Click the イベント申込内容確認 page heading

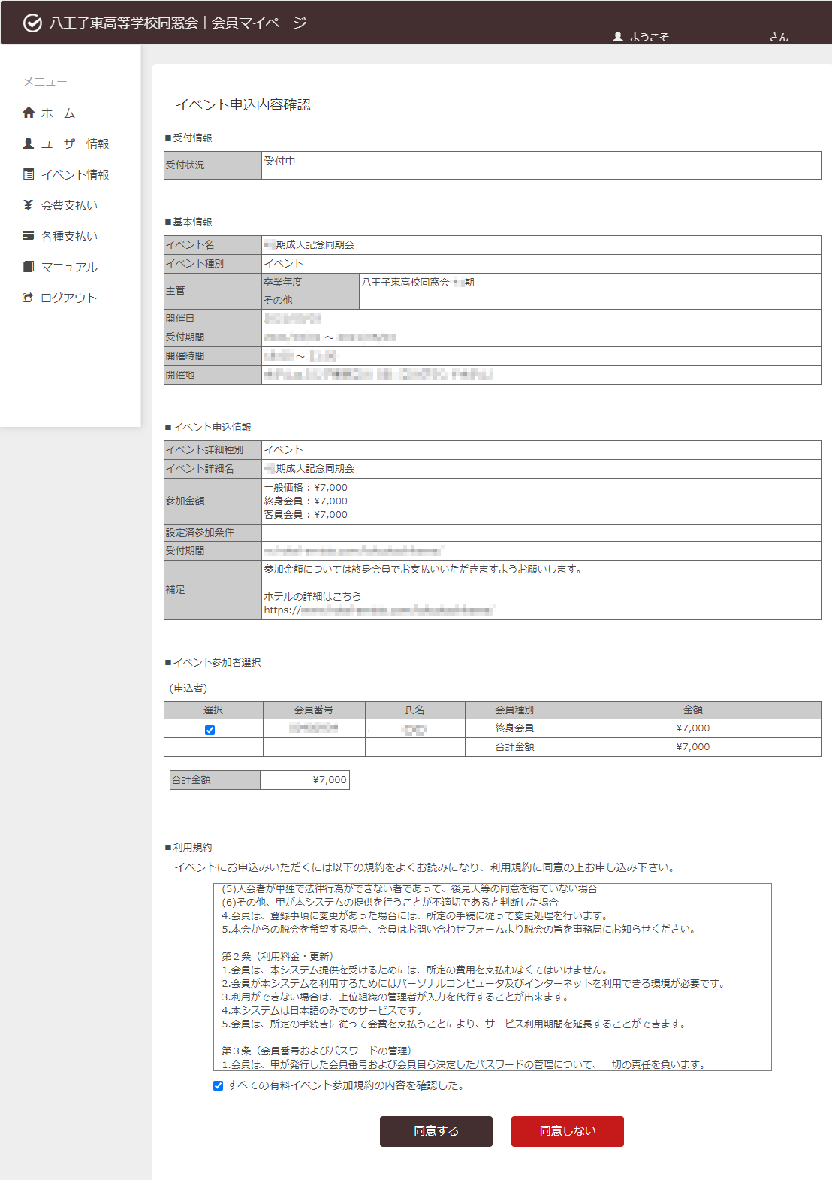click(243, 104)
